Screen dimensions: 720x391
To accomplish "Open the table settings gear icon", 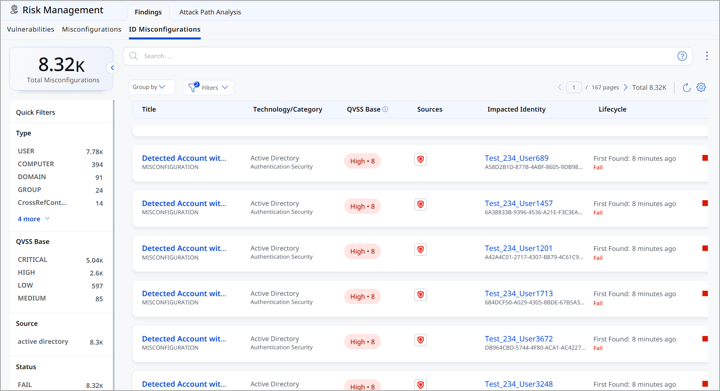I will click(x=701, y=87).
